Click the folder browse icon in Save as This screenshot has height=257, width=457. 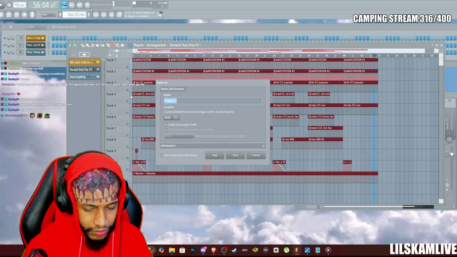pyautogui.click(x=176, y=117)
